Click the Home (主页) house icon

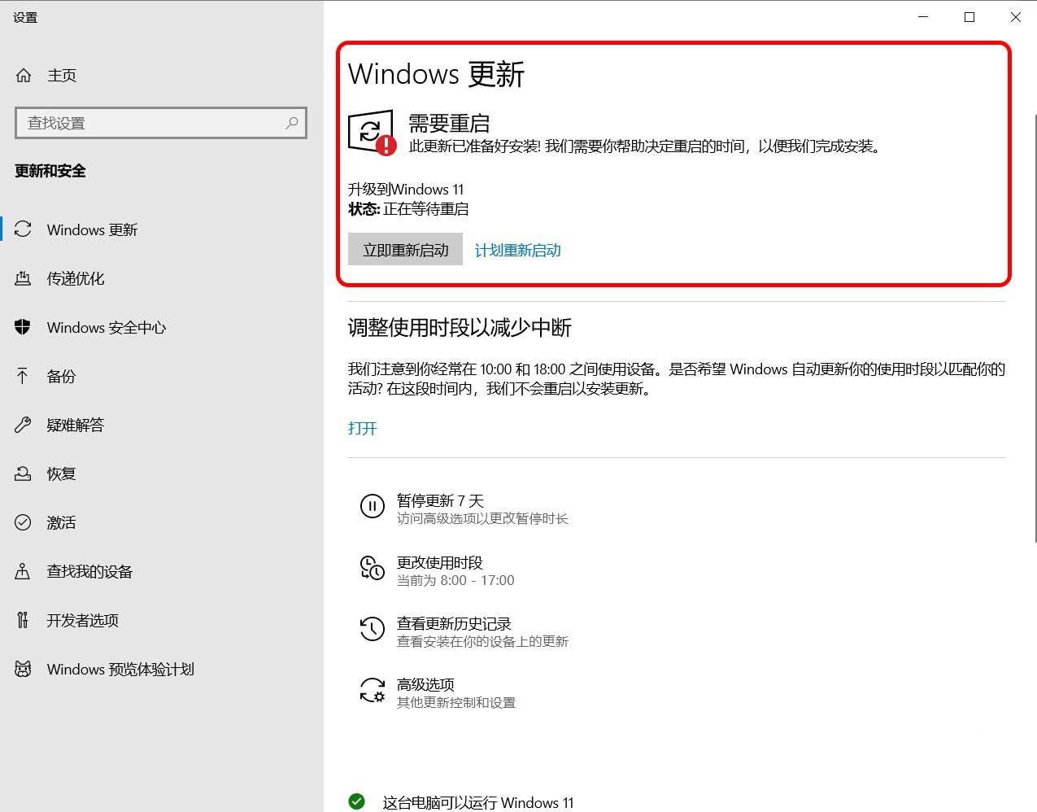click(24, 76)
